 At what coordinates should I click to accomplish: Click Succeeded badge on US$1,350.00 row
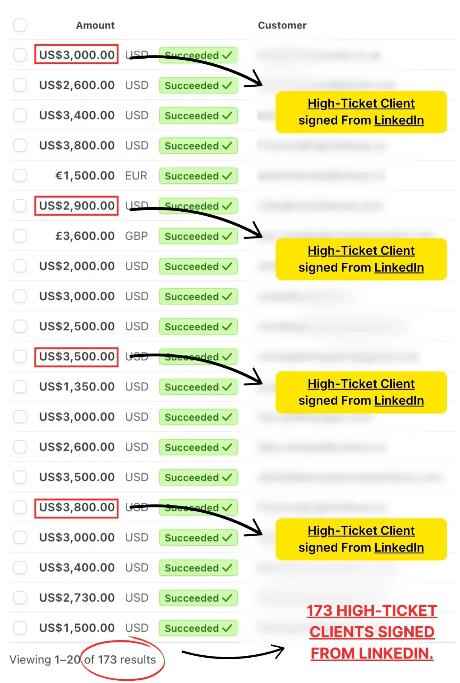[x=199, y=387]
